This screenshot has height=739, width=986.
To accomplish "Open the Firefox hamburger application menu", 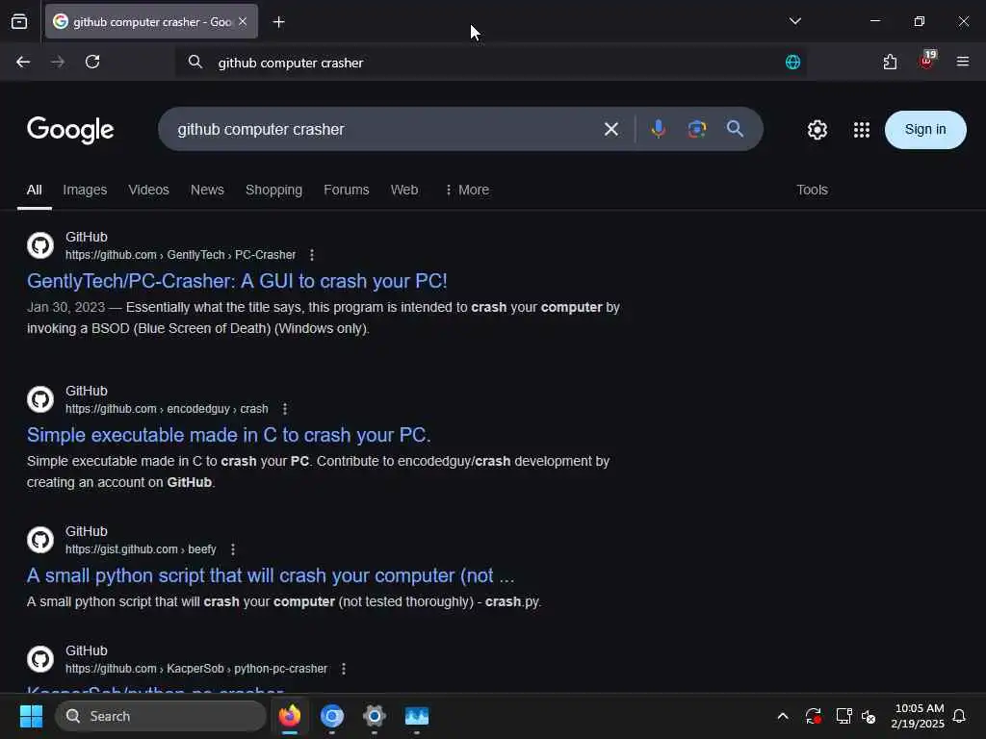I will click(x=962, y=62).
